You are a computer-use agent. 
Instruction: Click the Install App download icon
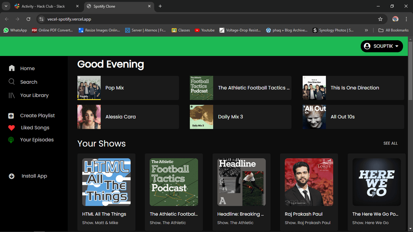tap(12, 176)
